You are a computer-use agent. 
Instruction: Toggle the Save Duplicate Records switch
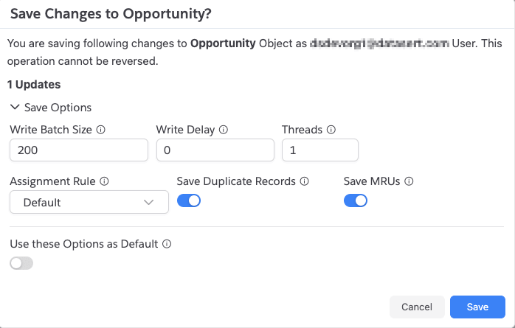189,200
